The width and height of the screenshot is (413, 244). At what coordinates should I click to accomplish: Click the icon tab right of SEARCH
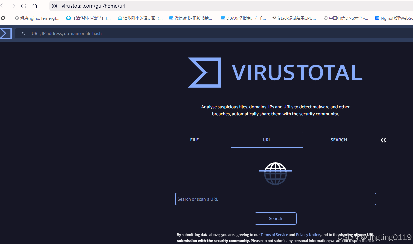[384, 140]
